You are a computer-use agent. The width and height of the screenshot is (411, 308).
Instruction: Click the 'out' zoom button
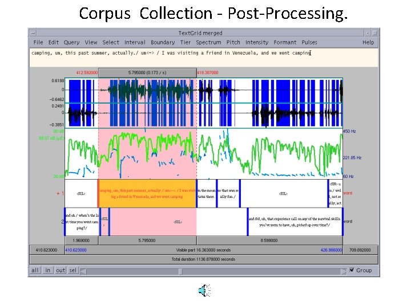click(61, 270)
